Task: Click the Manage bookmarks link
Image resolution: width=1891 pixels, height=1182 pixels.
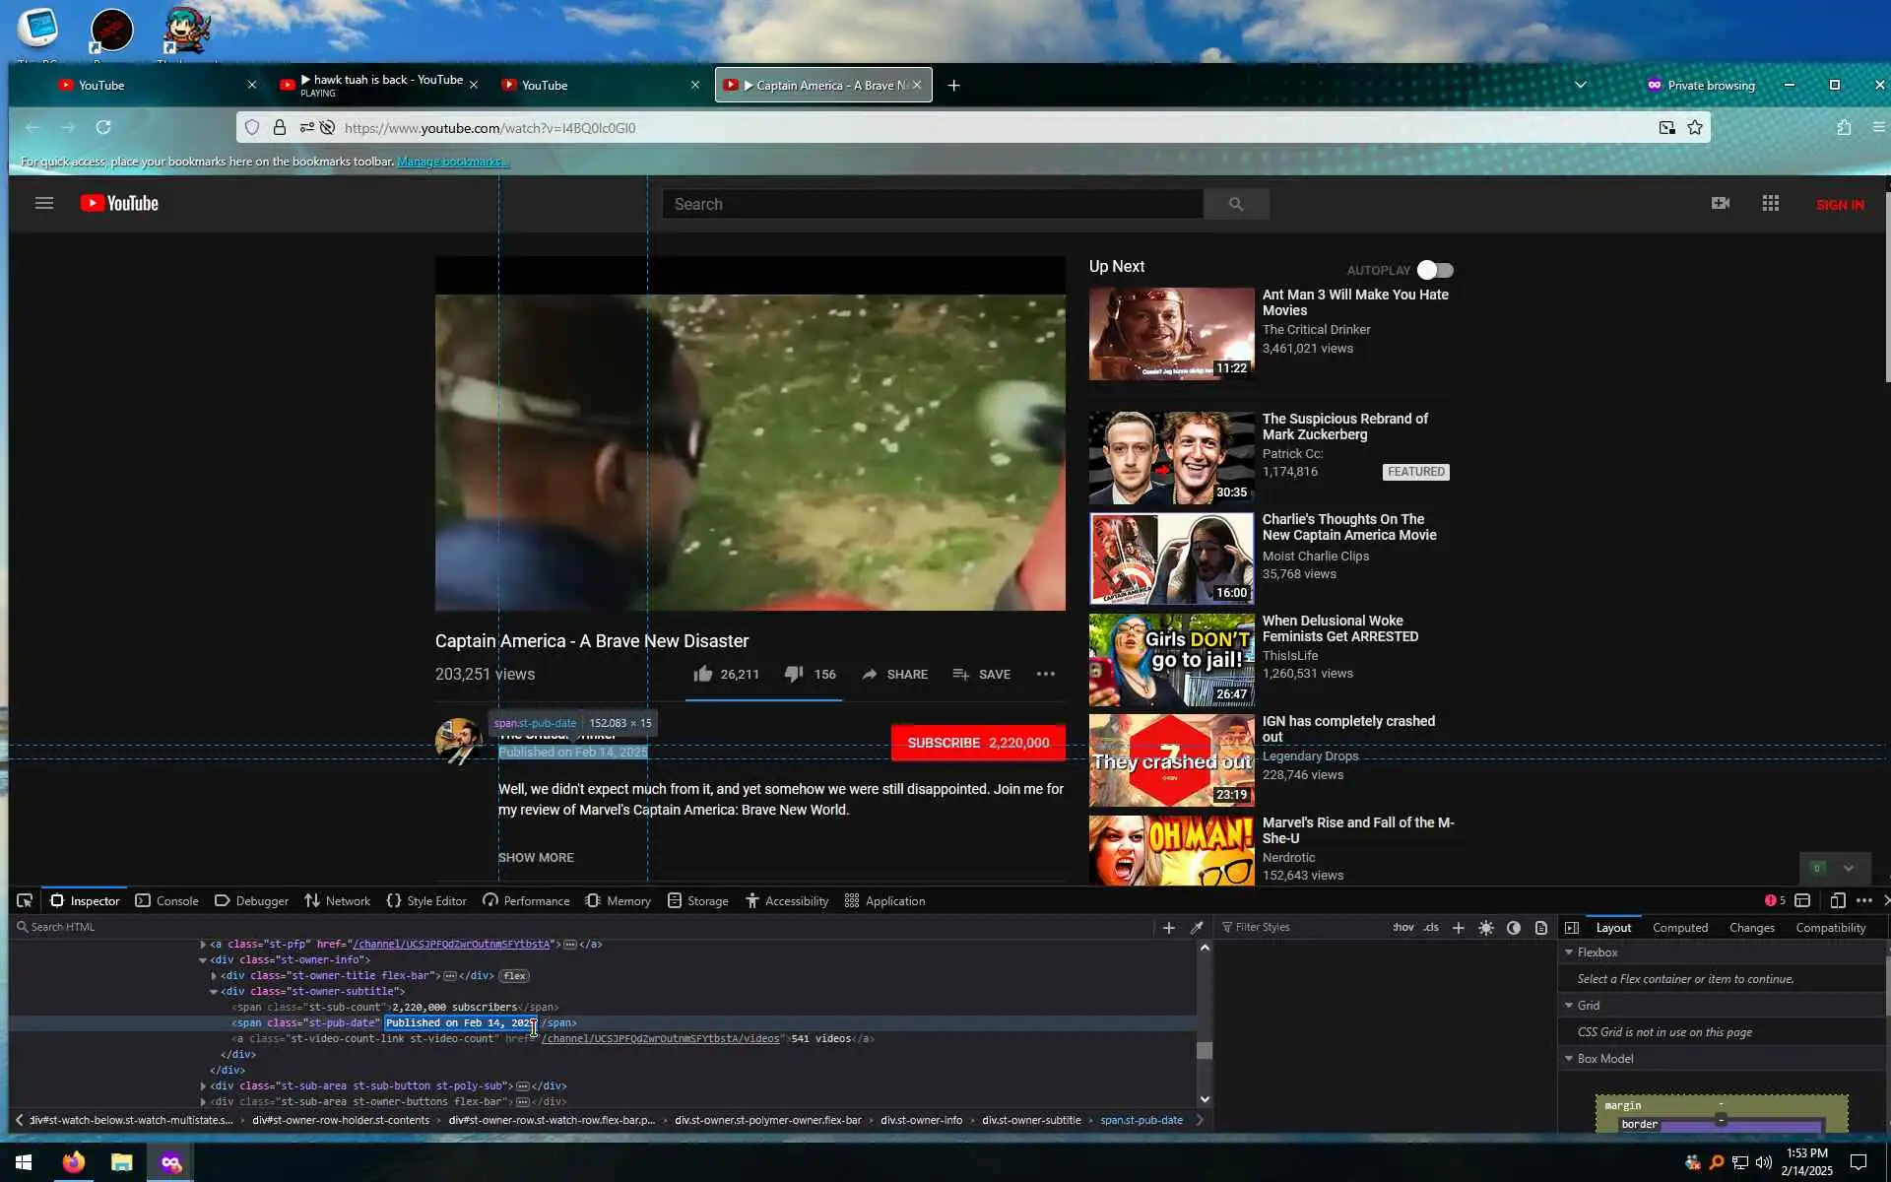Action: pos(451,162)
